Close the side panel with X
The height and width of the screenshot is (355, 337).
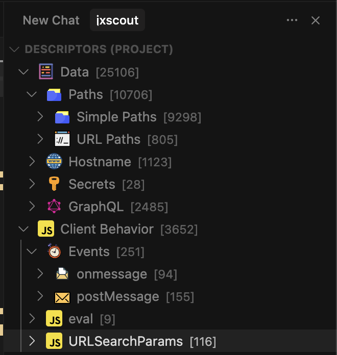point(316,20)
